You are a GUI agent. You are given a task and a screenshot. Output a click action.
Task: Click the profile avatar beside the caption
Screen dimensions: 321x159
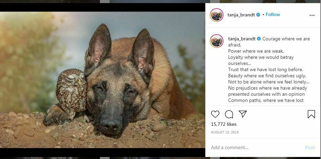[217, 41]
